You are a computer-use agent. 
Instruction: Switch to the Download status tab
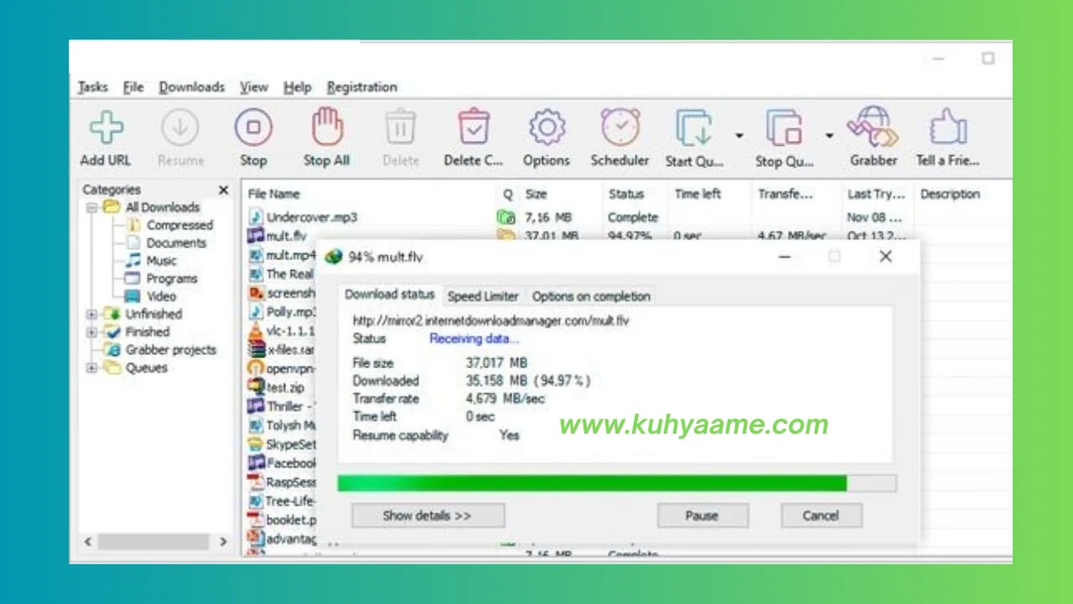(x=390, y=294)
